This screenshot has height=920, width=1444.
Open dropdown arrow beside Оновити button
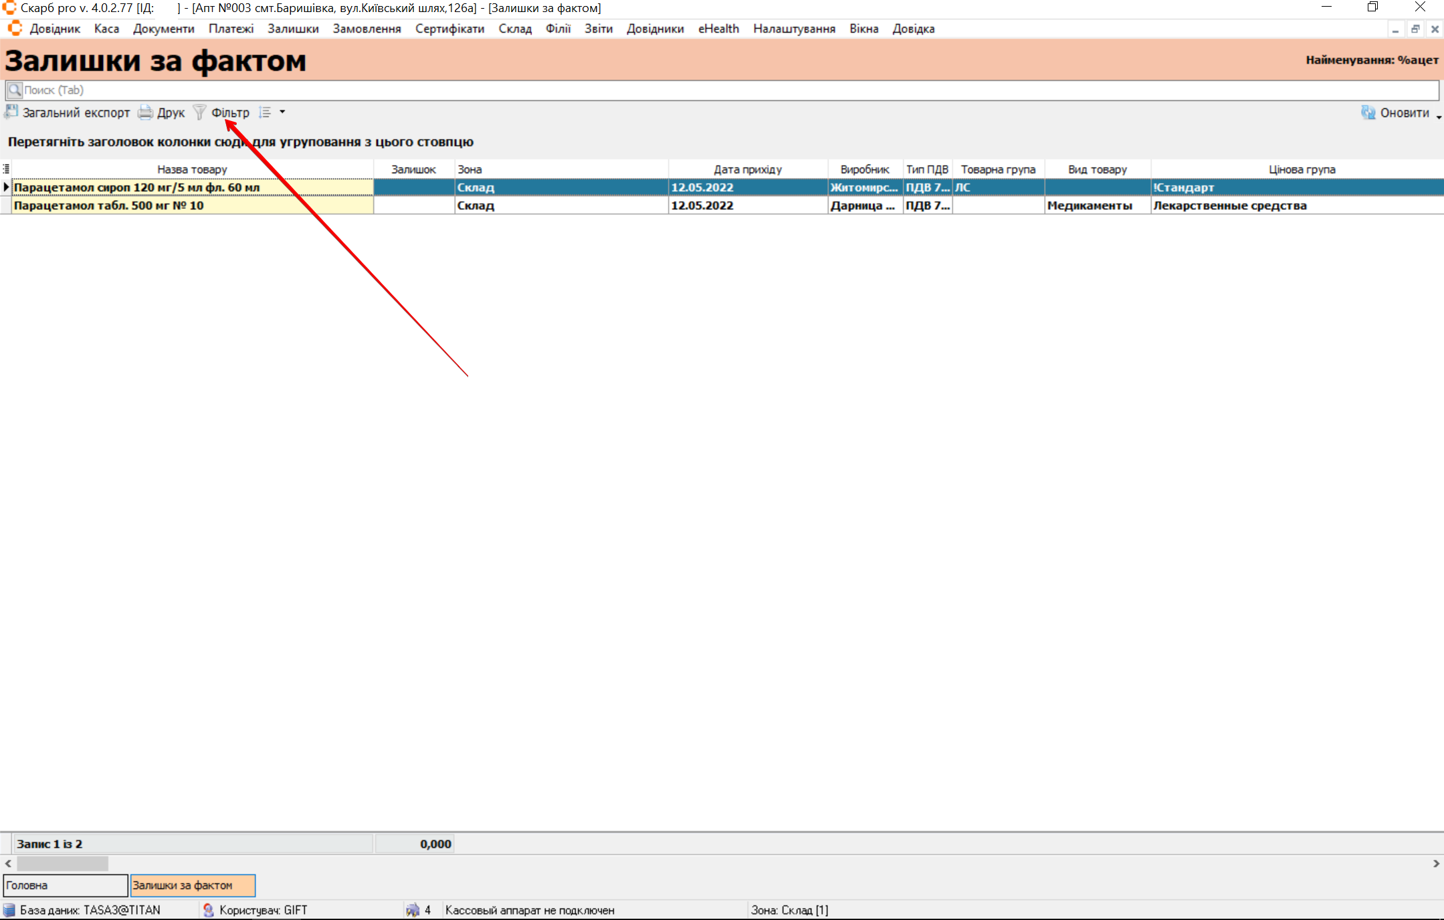pyautogui.click(x=1438, y=116)
